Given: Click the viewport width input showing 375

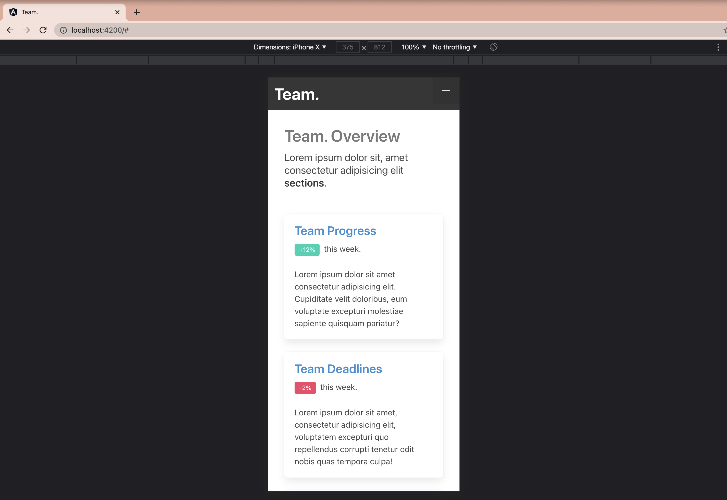Looking at the screenshot, I should click(x=348, y=47).
